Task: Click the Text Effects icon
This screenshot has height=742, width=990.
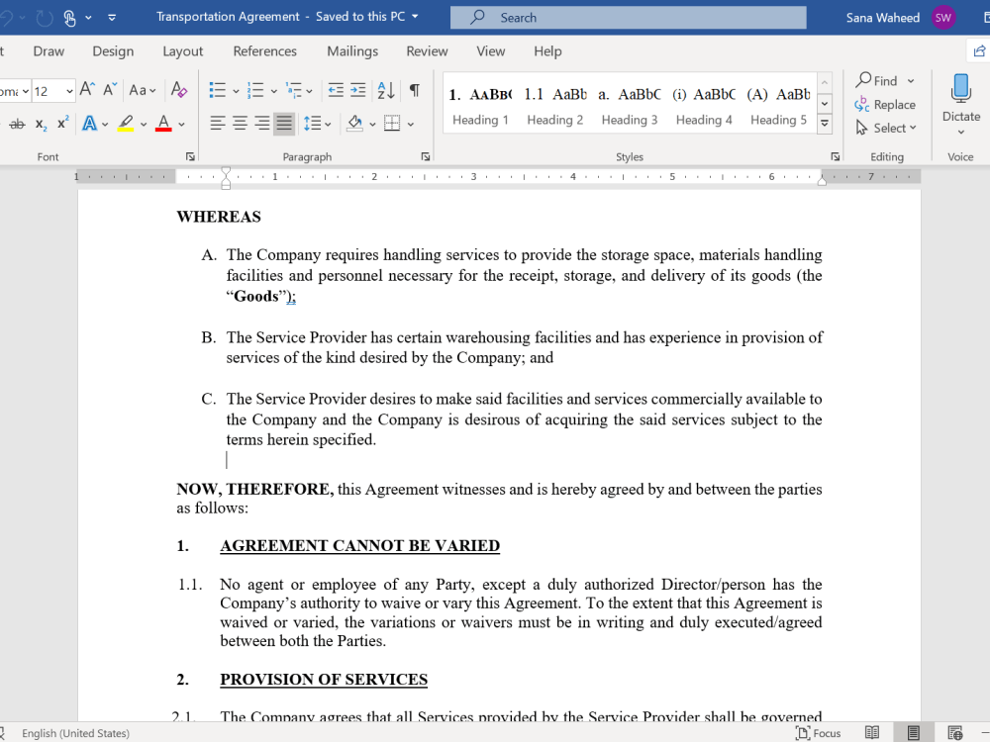Action: tap(90, 124)
